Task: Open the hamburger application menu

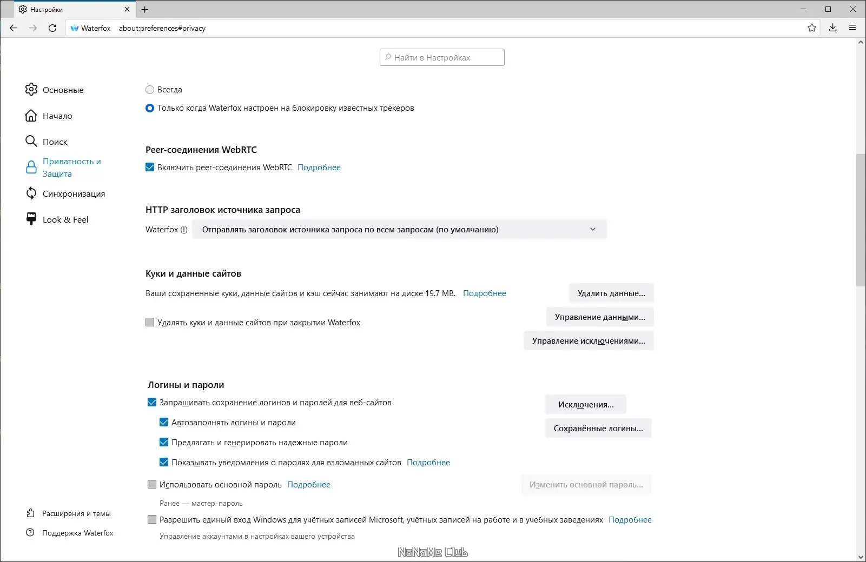Action: (852, 28)
